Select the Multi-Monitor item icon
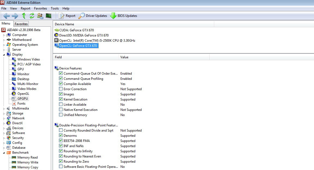The width and height of the screenshot is (314, 170). coord(14,84)
